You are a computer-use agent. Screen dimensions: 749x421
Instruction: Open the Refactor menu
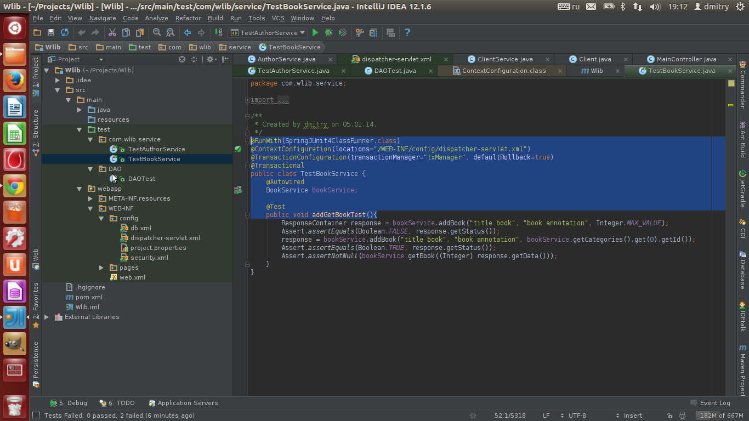(188, 18)
